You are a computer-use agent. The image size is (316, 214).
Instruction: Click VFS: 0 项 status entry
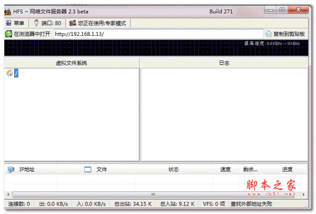click(x=214, y=204)
